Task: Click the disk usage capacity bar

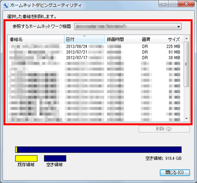Action: point(98,149)
